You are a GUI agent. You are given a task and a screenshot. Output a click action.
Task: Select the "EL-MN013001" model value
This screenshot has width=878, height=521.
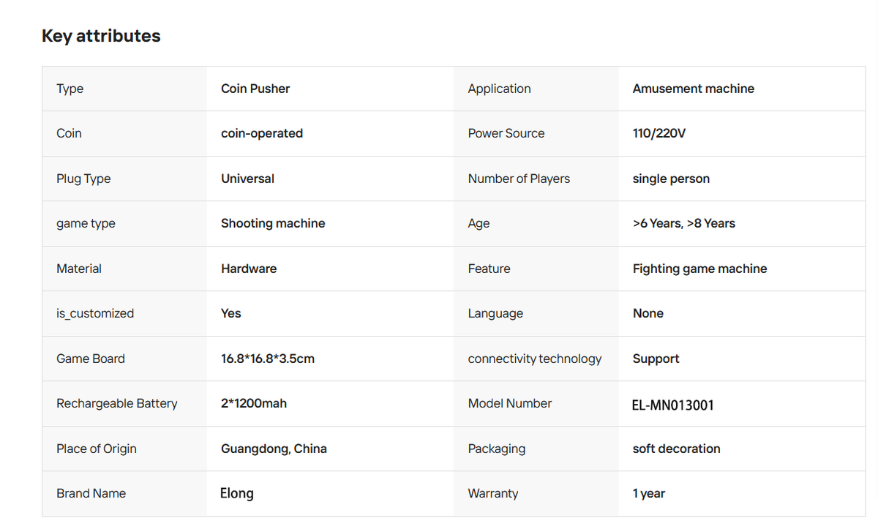[673, 405]
